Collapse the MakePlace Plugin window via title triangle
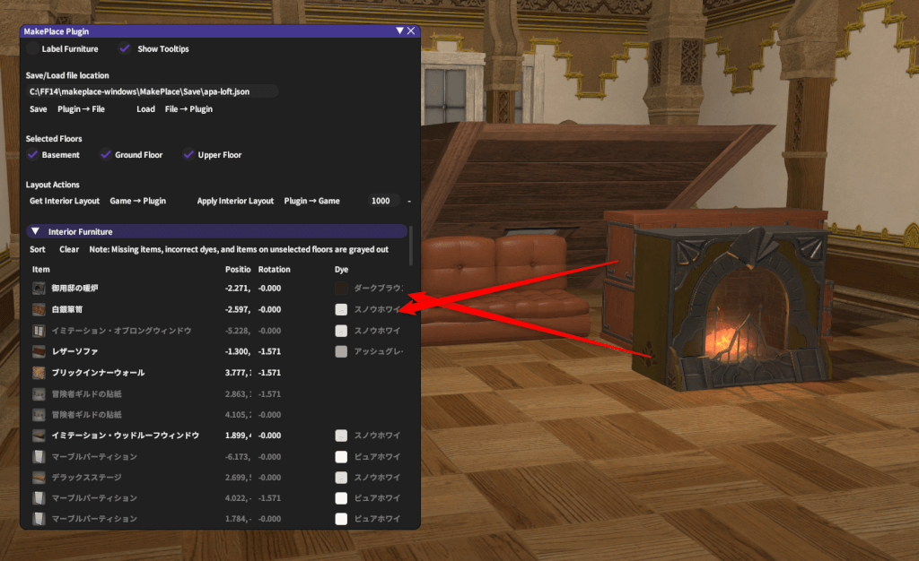This screenshot has width=919, height=561. pyautogui.click(x=399, y=31)
